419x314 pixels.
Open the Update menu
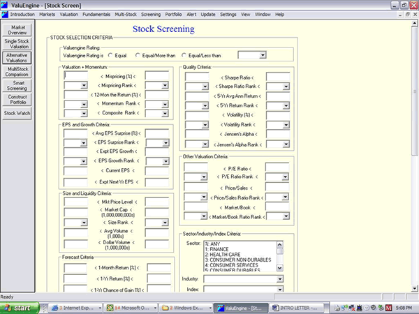(x=208, y=15)
